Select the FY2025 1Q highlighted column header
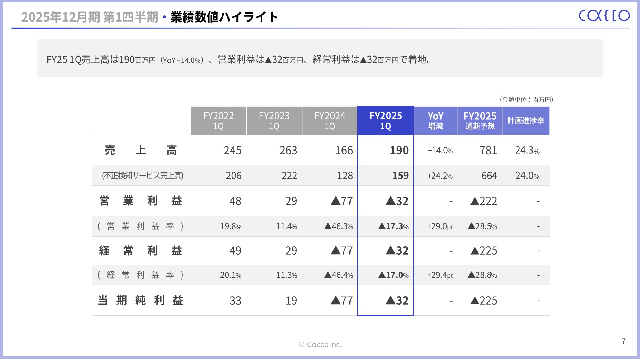The image size is (640, 359). click(x=385, y=120)
